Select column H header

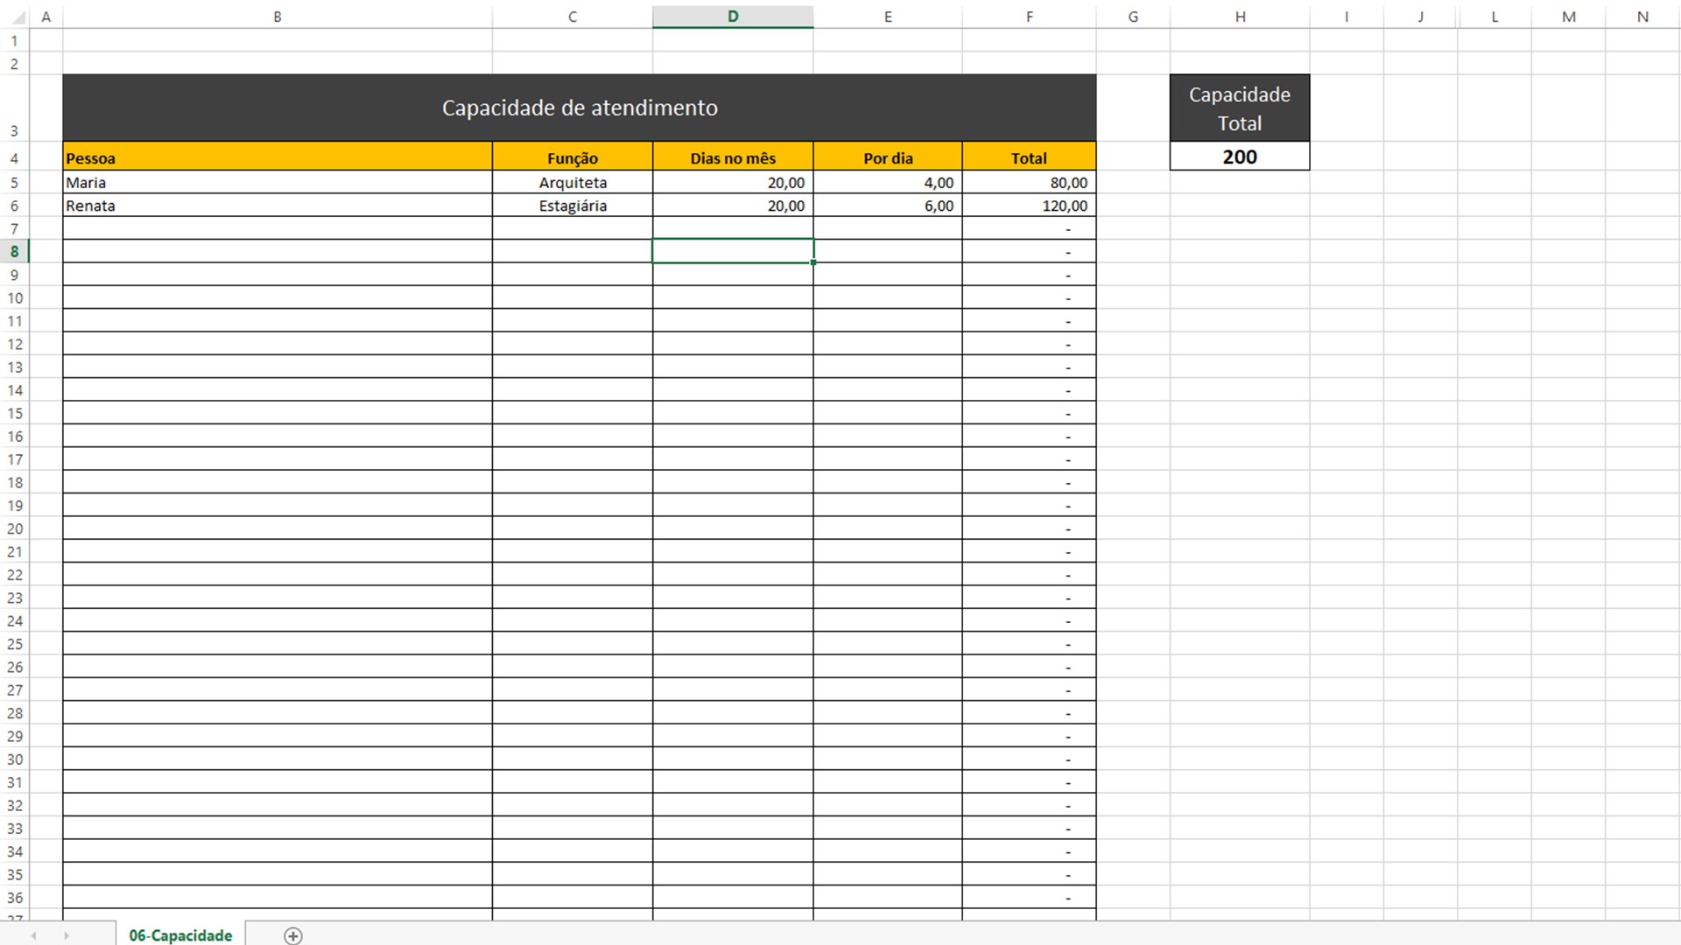pos(1241,17)
